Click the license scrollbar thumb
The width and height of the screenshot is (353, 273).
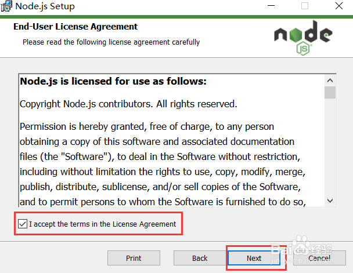330,92
